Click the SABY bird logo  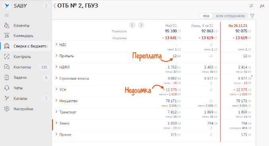point(7,6)
